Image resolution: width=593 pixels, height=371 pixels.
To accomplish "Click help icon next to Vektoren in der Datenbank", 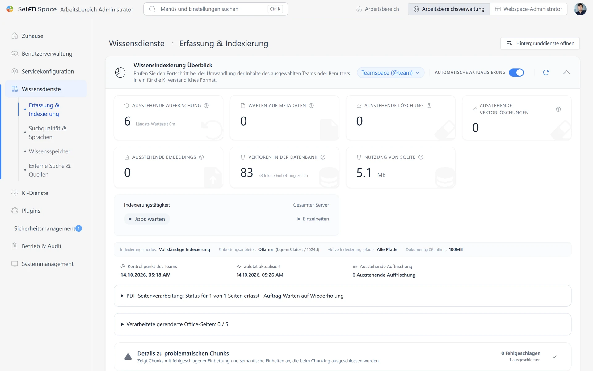I will tap(323, 157).
